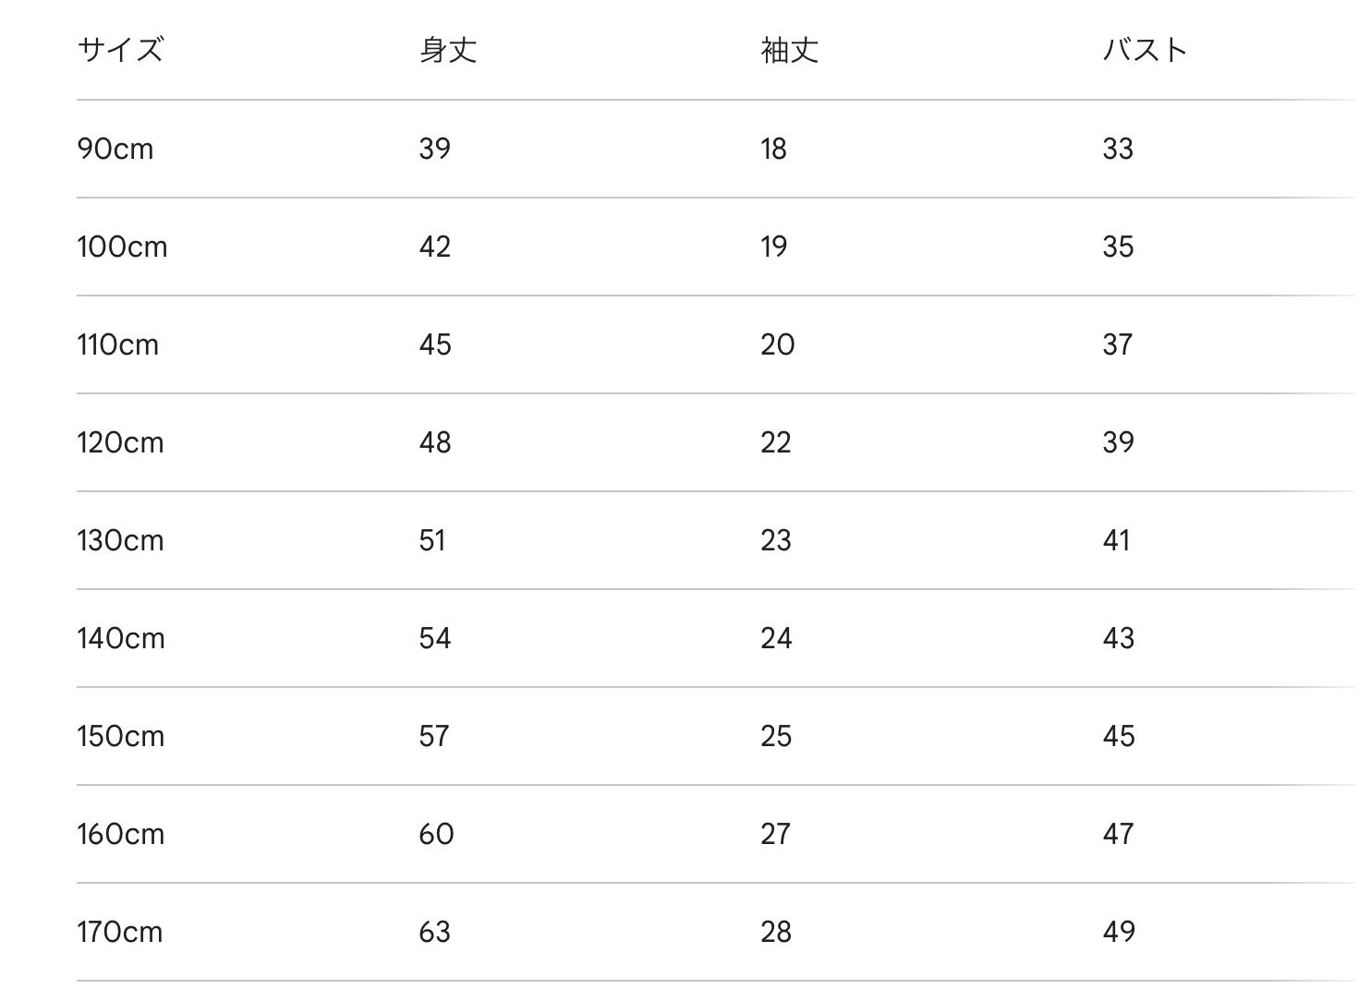Select the 170cm size row label
The height and width of the screenshot is (1001, 1371).
(120, 932)
